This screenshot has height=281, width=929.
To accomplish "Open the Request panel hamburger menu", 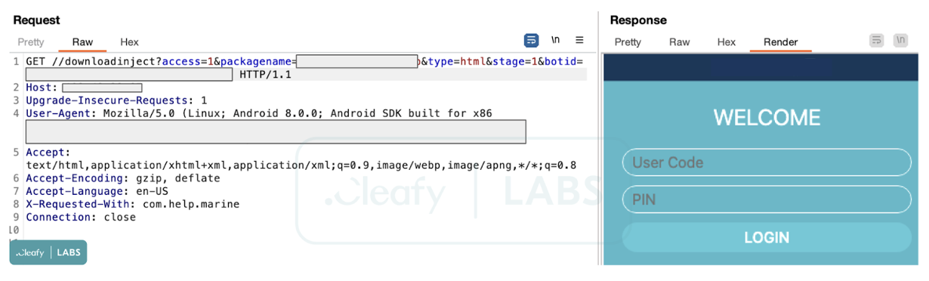I will (579, 40).
